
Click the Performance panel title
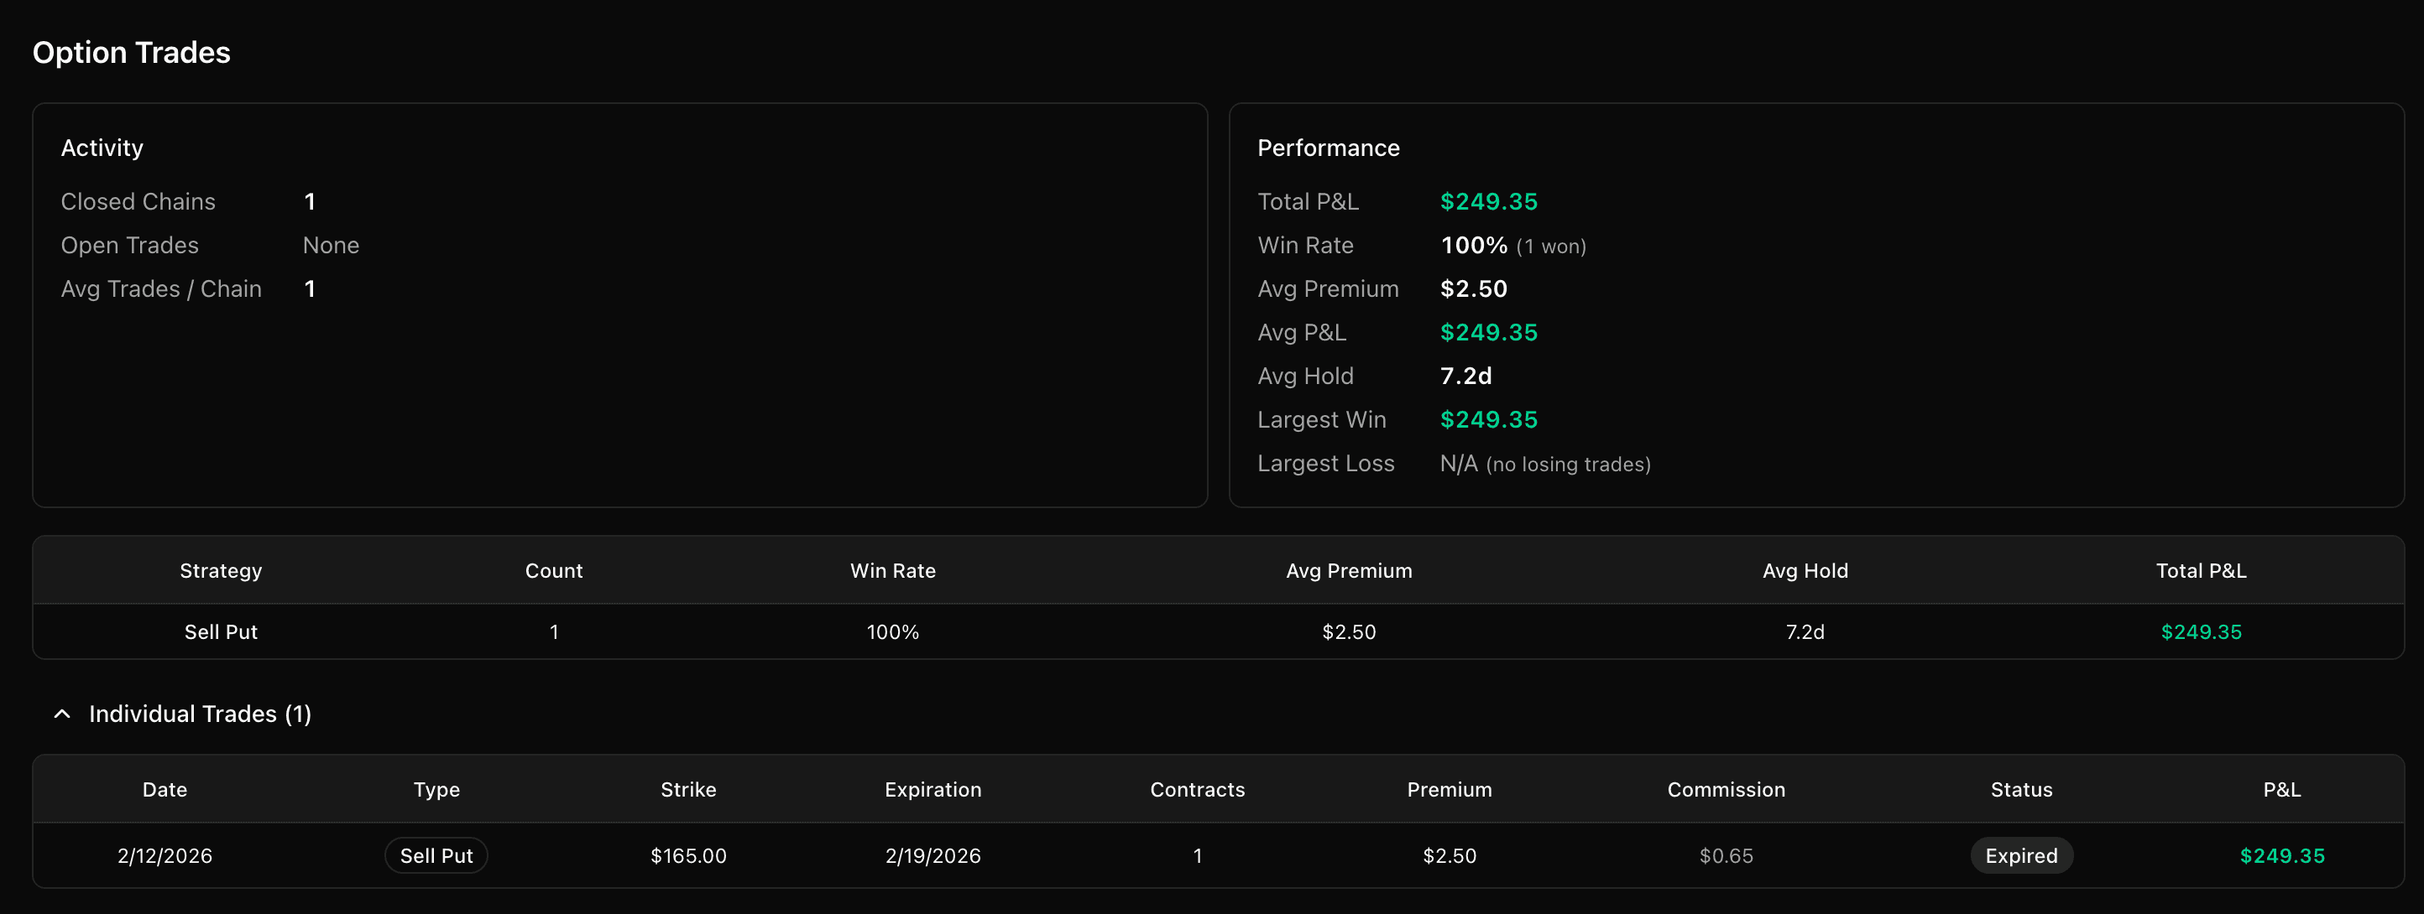(1328, 148)
